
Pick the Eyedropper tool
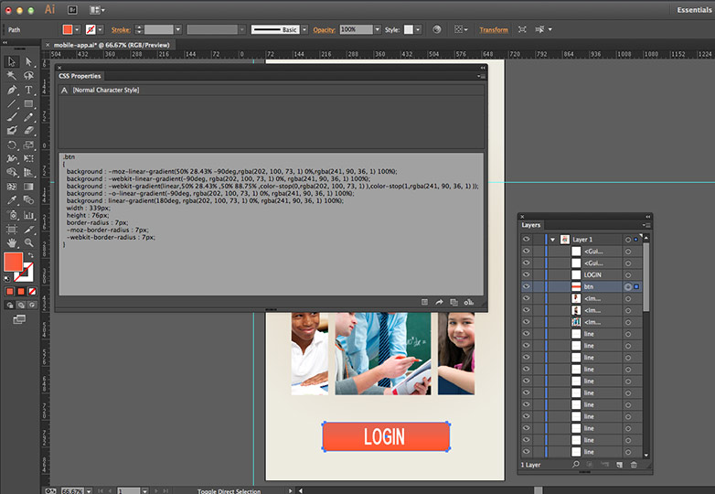pos(11,199)
